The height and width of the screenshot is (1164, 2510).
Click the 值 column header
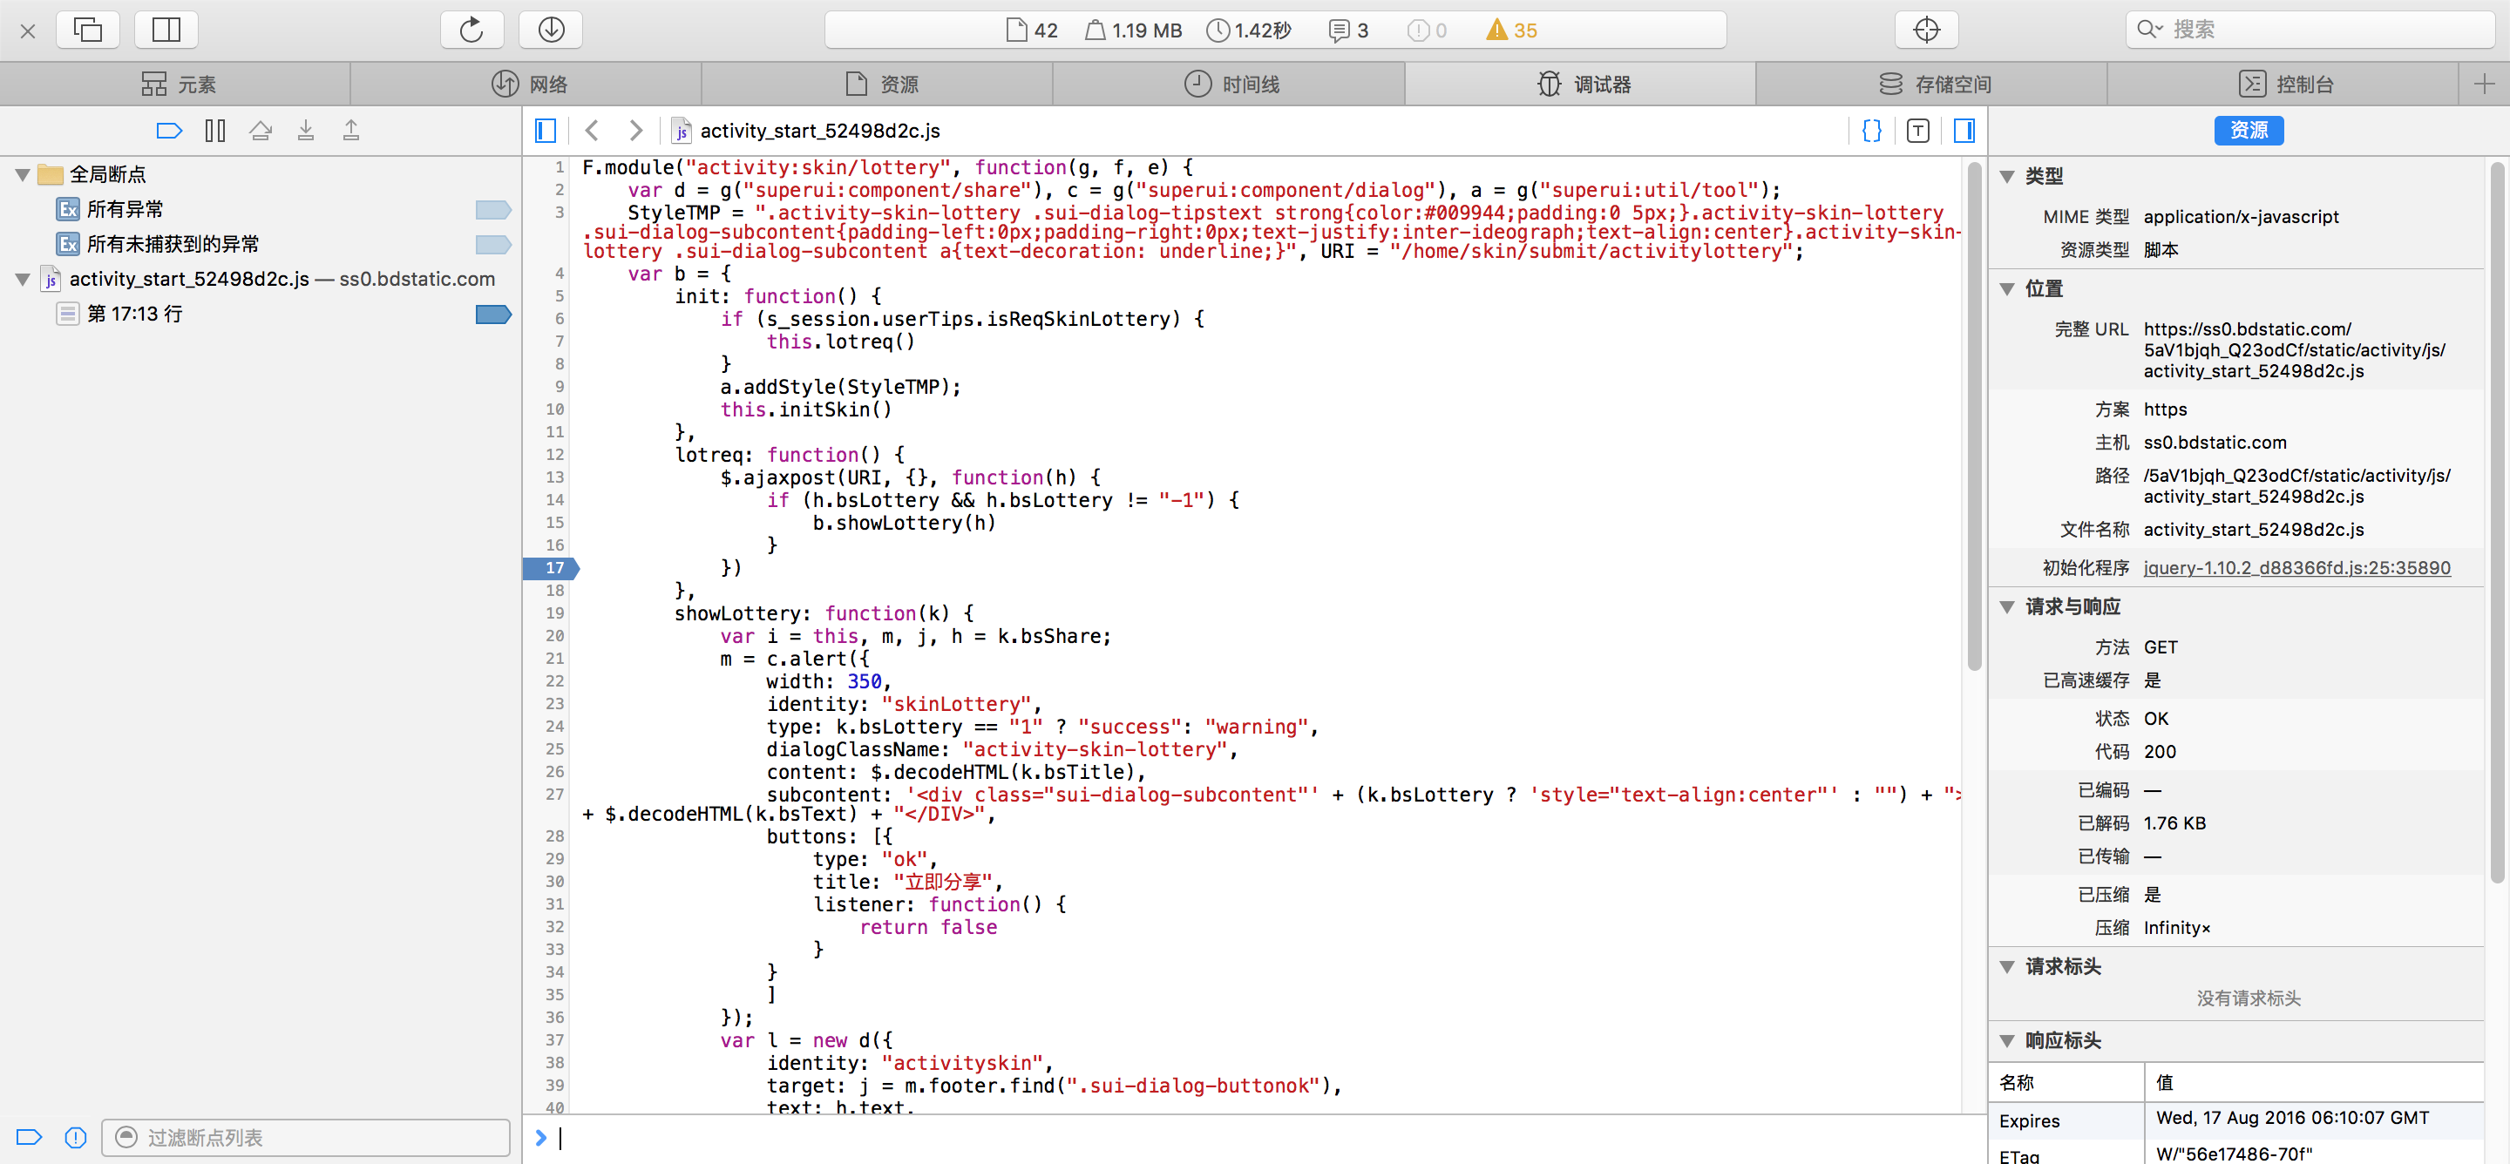pos(2314,1083)
